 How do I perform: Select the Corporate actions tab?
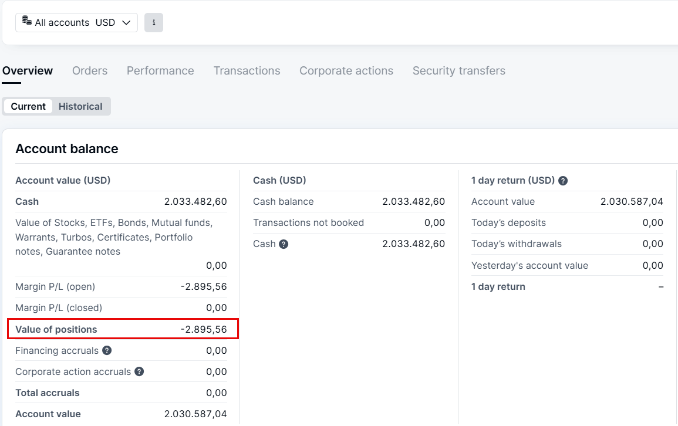[346, 70]
